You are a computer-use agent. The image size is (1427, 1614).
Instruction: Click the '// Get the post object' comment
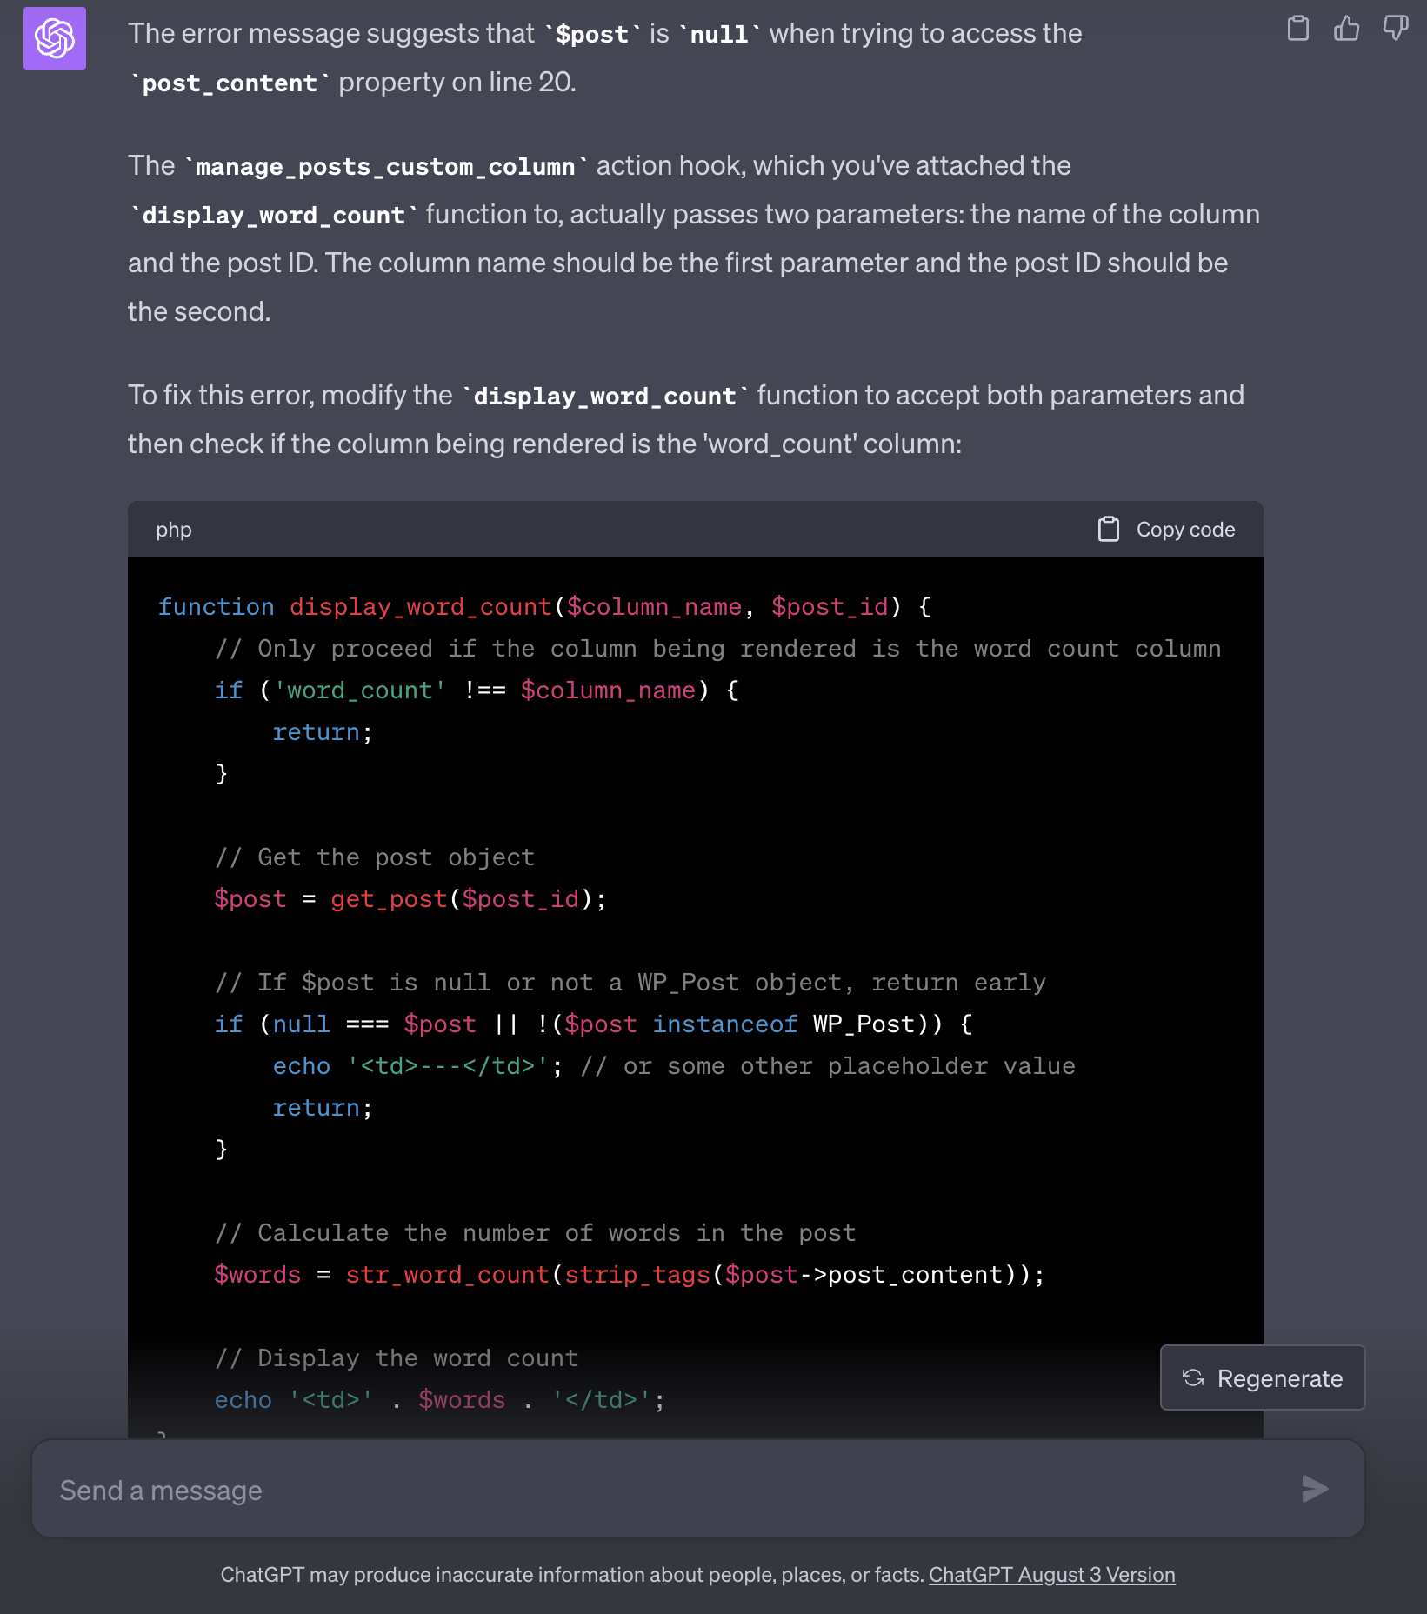coord(375,857)
